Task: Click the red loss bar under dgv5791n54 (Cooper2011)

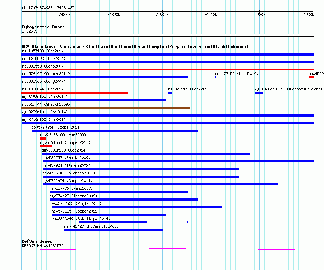Action: pos(46,146)
